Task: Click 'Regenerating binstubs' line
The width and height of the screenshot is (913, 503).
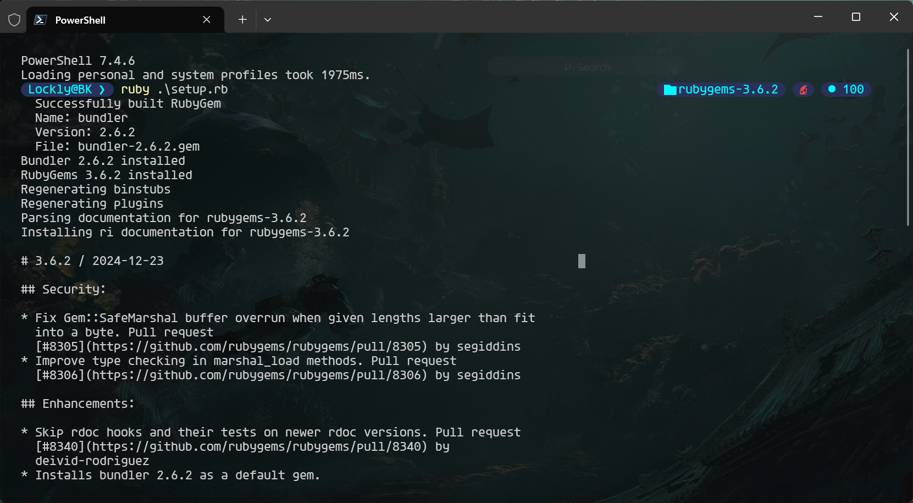Action: (x=96, y=190)
